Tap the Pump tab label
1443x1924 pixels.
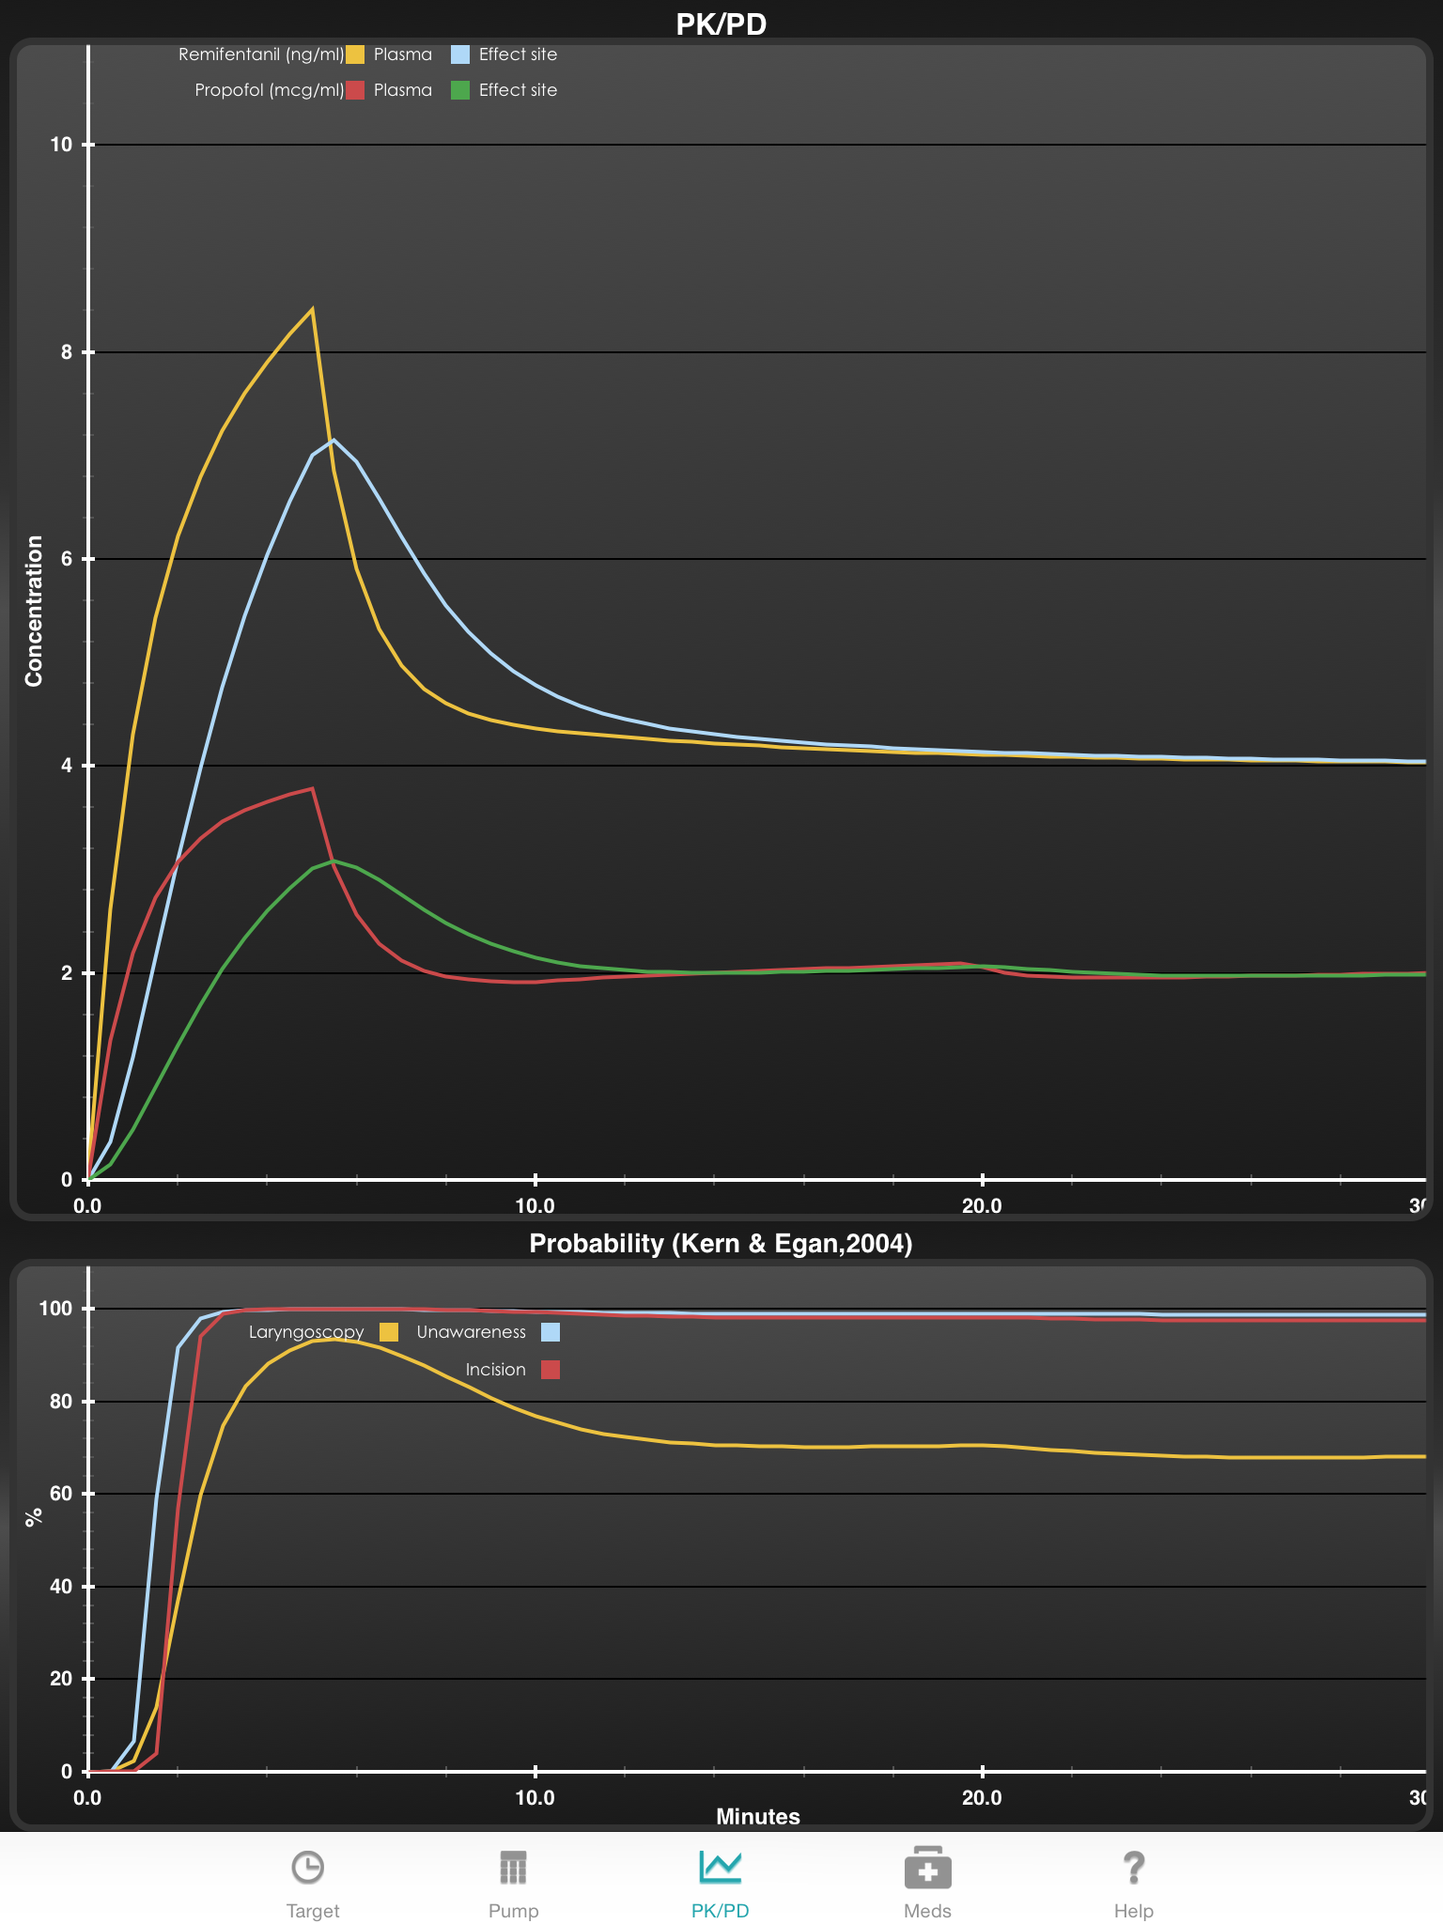pos(513,1911)
